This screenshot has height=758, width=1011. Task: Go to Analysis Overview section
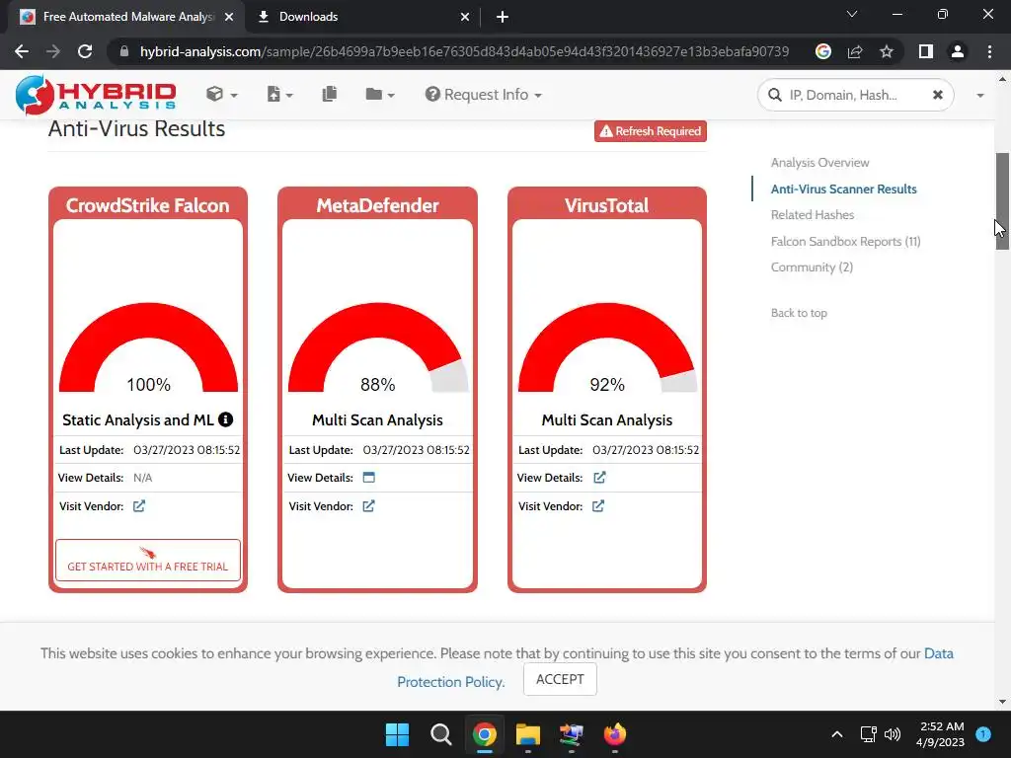[819, 163]
